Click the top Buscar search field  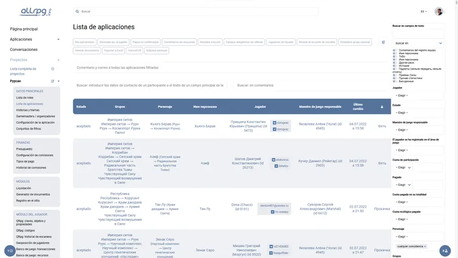[196, 11]
